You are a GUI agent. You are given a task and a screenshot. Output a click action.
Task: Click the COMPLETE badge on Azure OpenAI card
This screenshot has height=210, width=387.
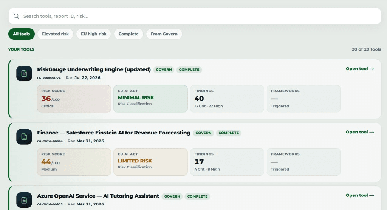pos(197,196)
